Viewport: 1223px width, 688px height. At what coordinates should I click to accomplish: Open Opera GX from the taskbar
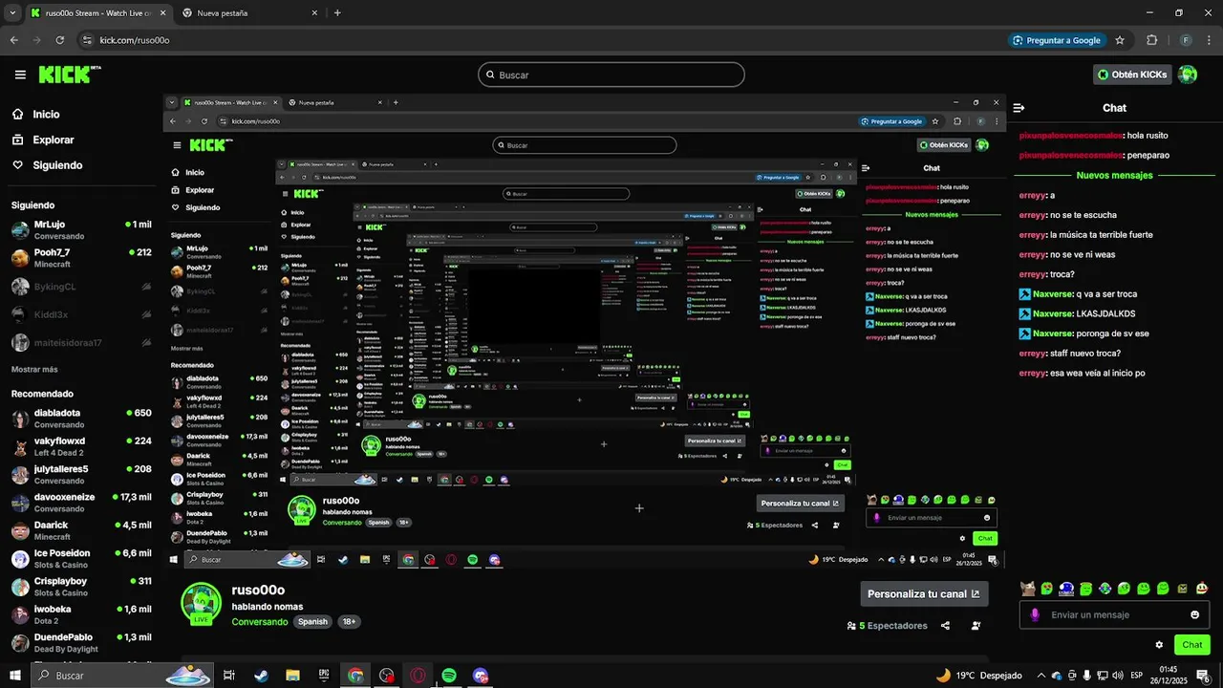[x=418, y=676]
